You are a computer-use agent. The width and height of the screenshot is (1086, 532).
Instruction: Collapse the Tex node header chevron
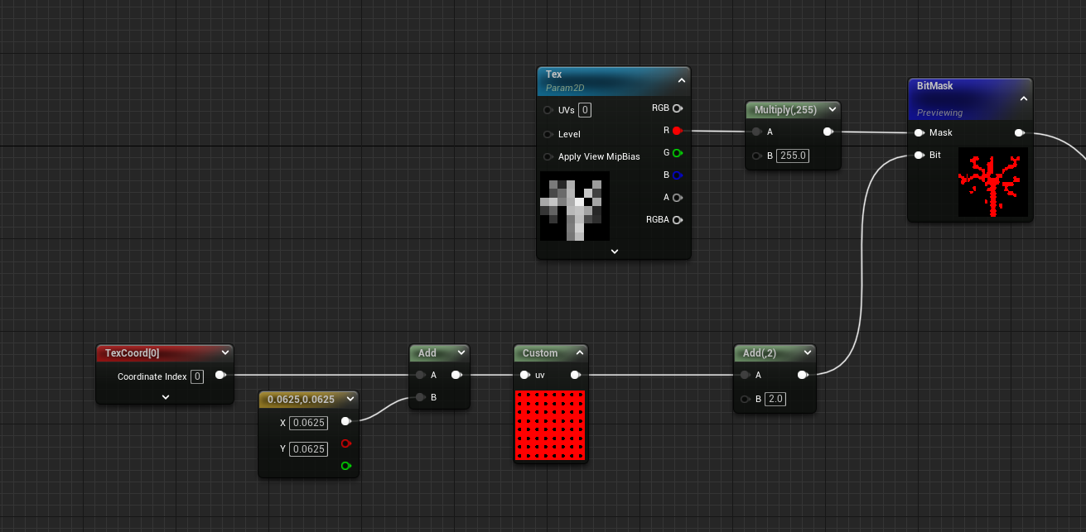click(681, 80)
